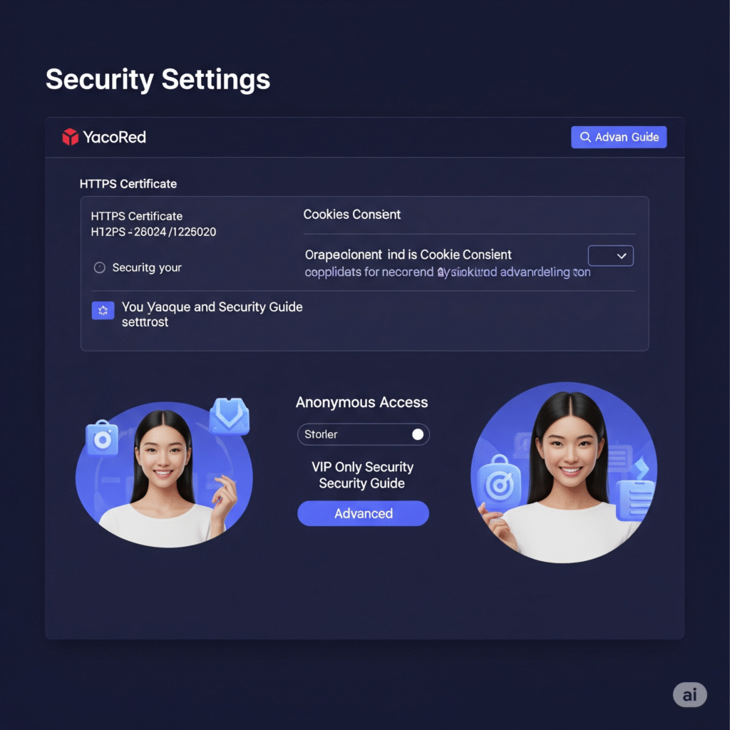Open the Yaoque and Security Guide entry
Screen dimensions: 730x730
point(212,314)
